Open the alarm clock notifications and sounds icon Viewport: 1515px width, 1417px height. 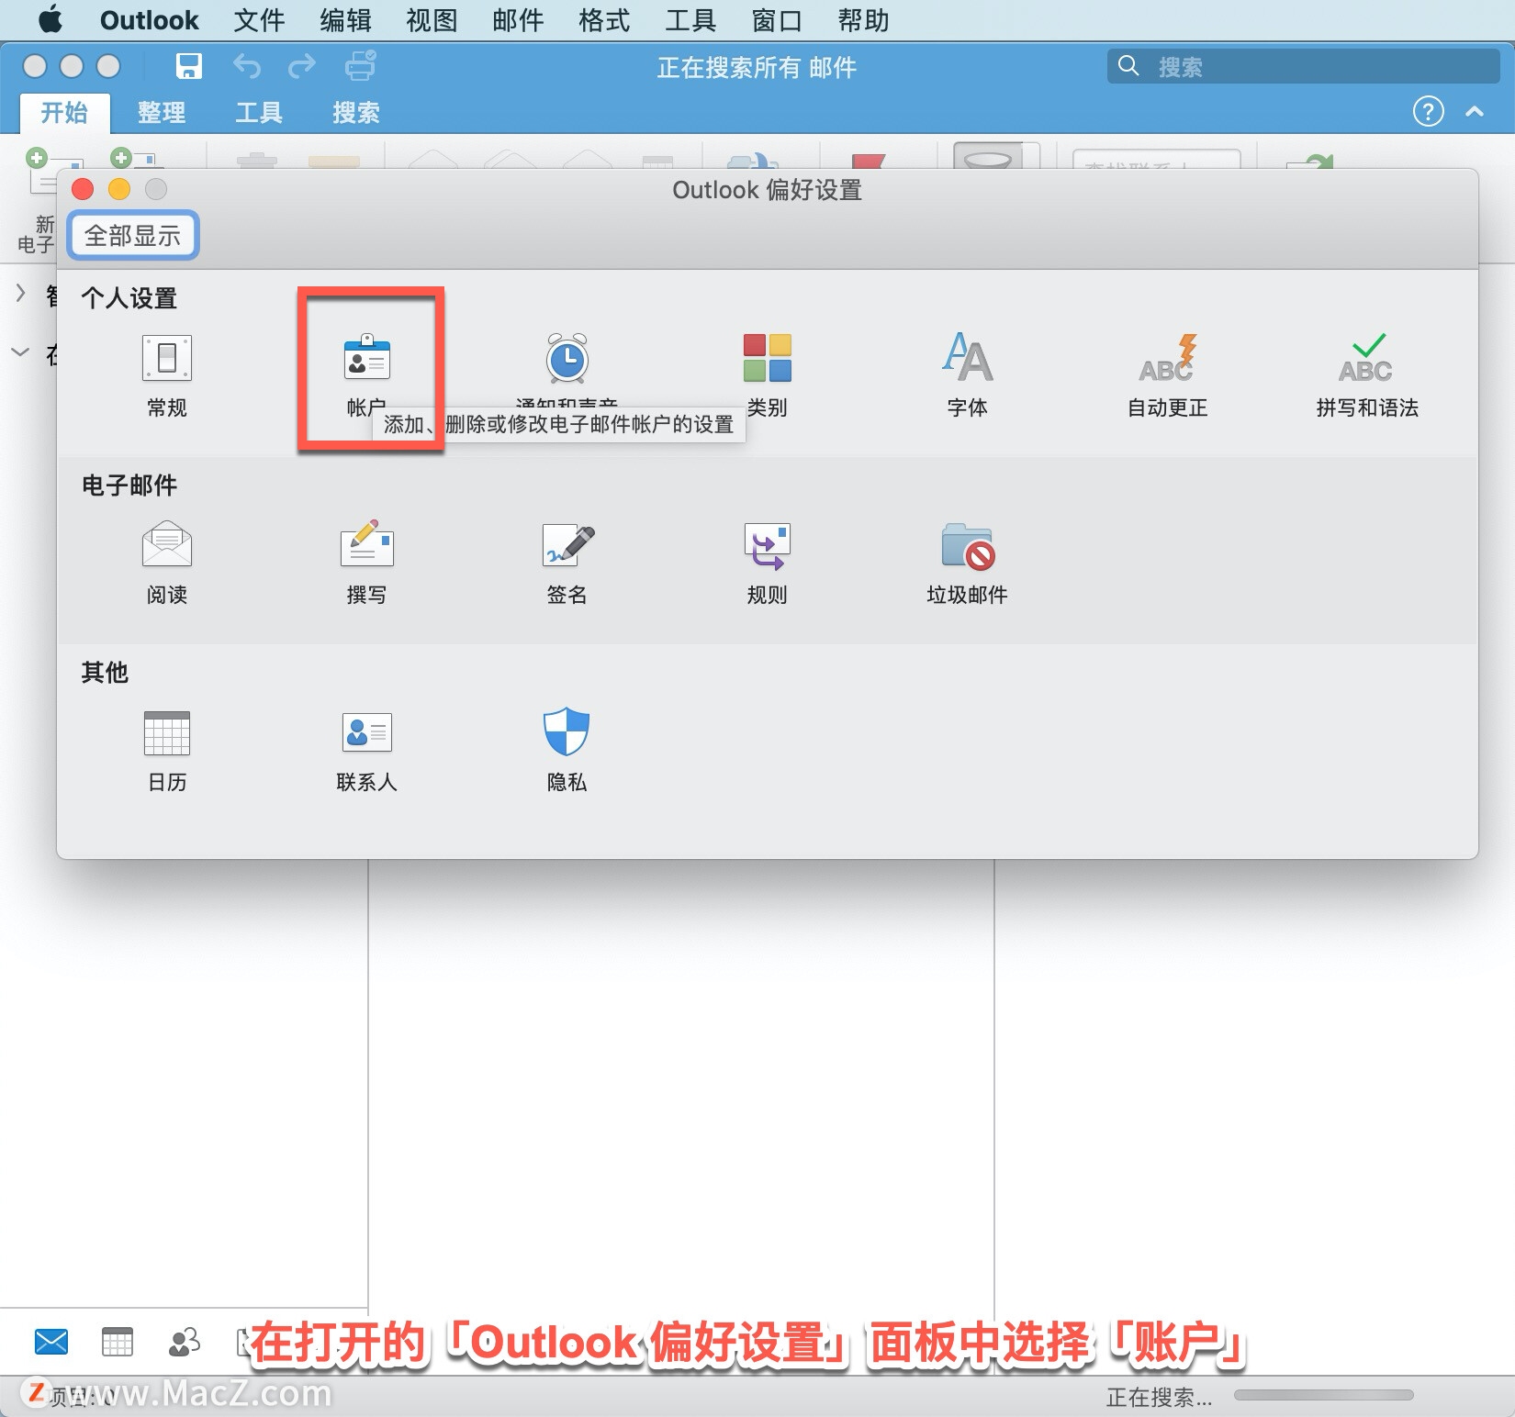567,358
